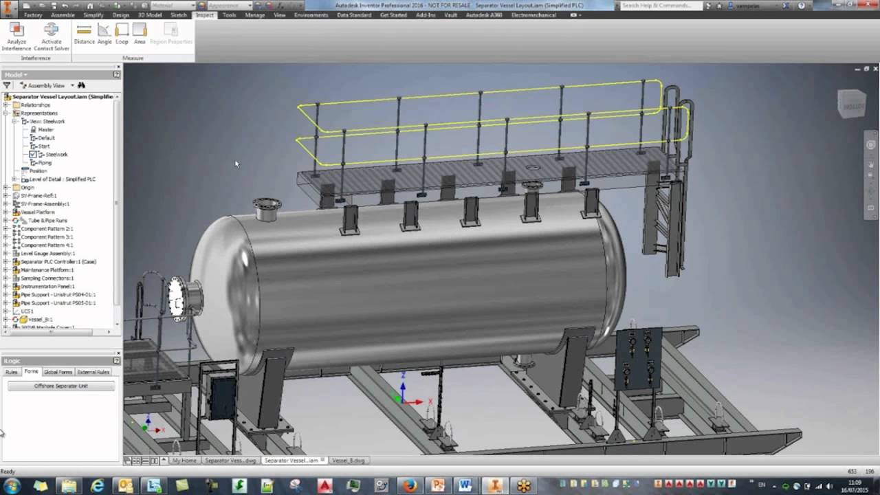Open the Assembly View dropdown
The image size is (880, 495).
coord(72,85)
